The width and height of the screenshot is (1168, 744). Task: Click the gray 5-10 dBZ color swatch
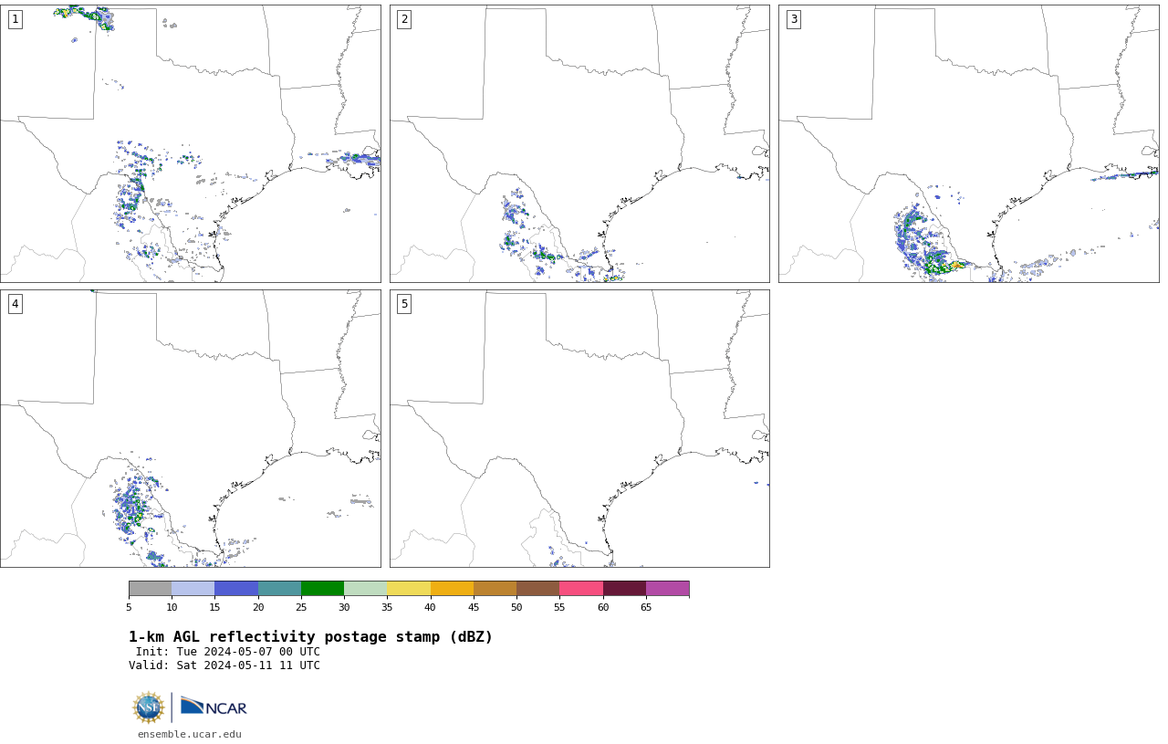click(x=150, y=588)
